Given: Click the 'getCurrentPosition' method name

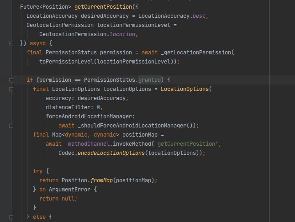Looking at the screenshot, I should (103, 7).
